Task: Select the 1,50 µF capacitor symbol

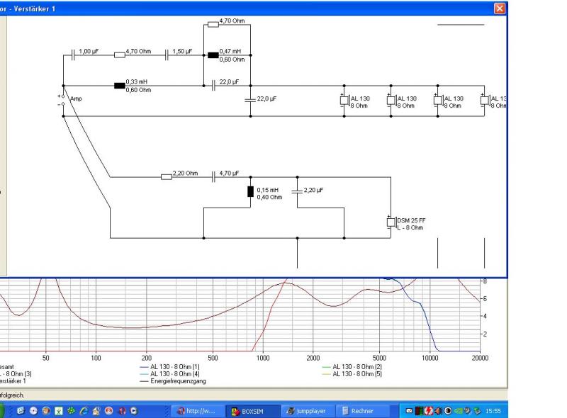Action: 167,55
